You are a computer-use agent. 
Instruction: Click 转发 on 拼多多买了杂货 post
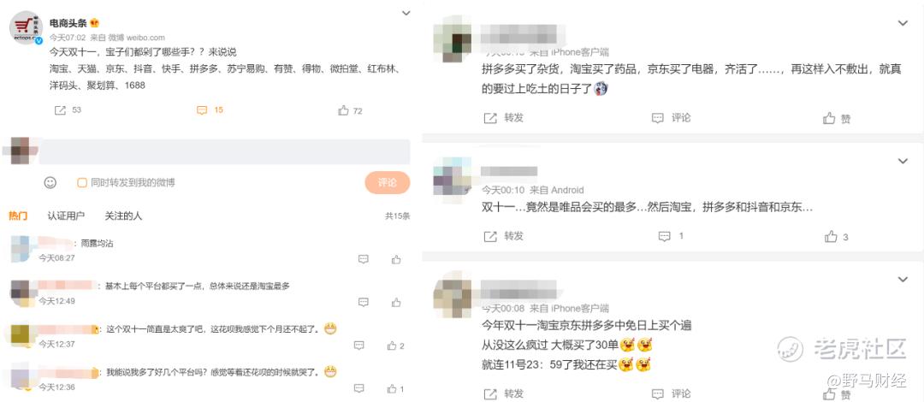[503, 118]
